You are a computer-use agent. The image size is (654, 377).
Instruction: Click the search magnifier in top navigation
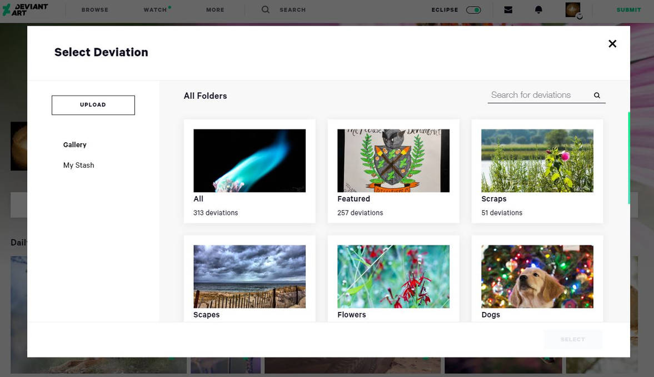pos(266,9)
